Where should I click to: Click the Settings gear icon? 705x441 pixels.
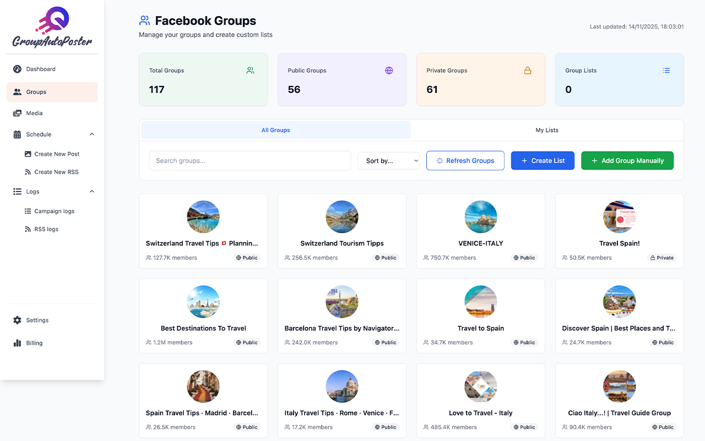tap(17, 320)
